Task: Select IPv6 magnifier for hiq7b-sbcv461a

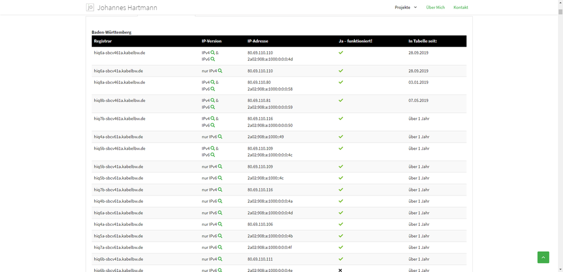Action: pyautogui.click(x=213, y=125)
